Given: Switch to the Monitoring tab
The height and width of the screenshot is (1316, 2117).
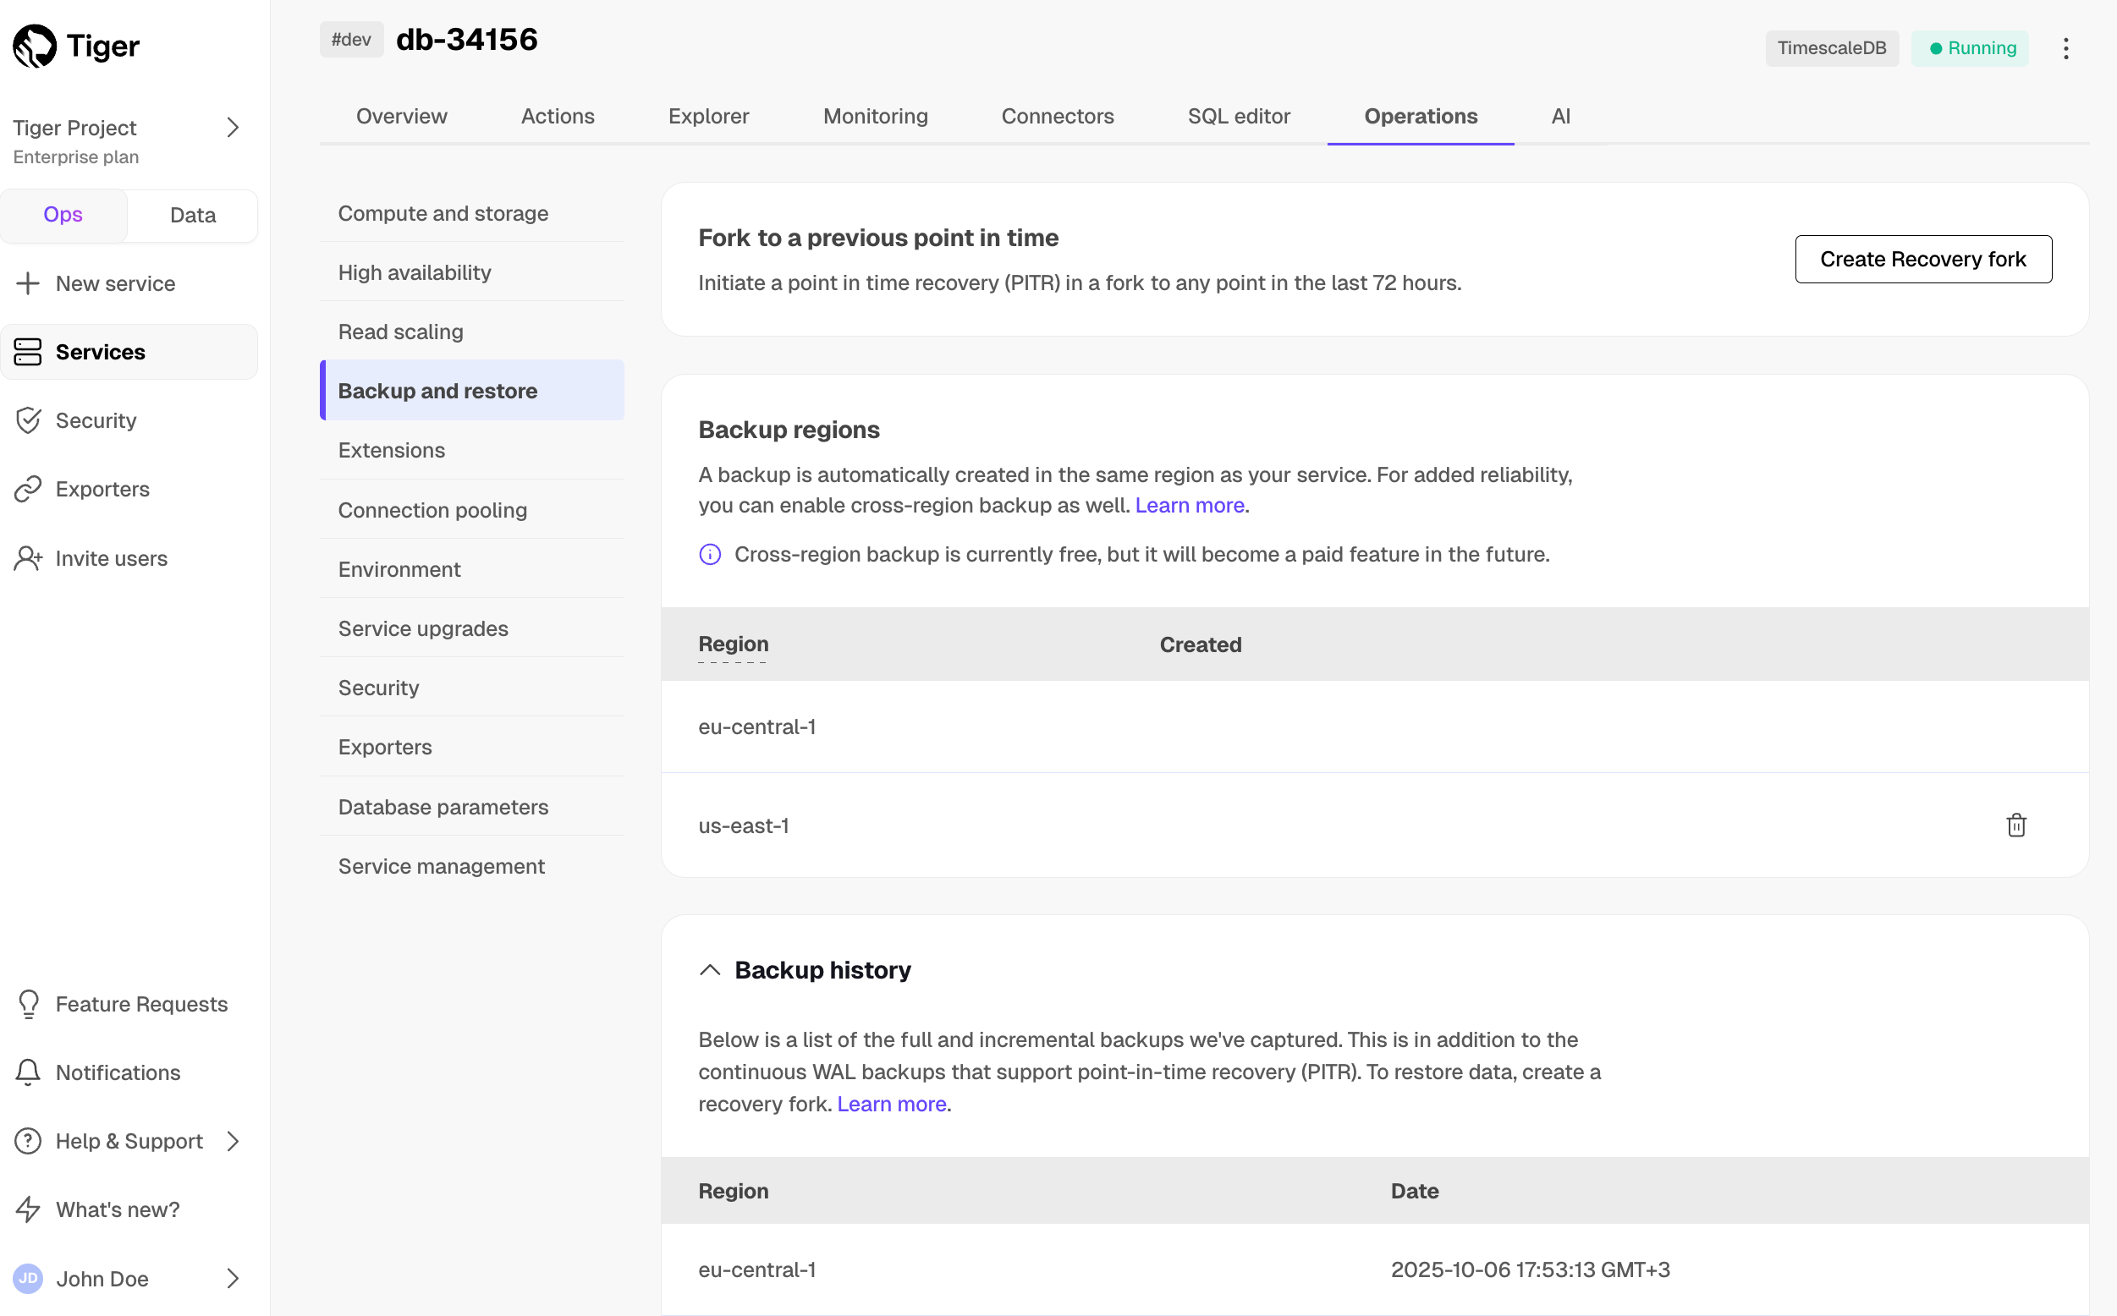Looking at the screenshot, I should 875,116.
